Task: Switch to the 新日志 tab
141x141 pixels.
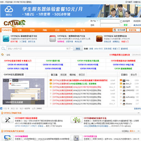Action: [x=82, y=75]
